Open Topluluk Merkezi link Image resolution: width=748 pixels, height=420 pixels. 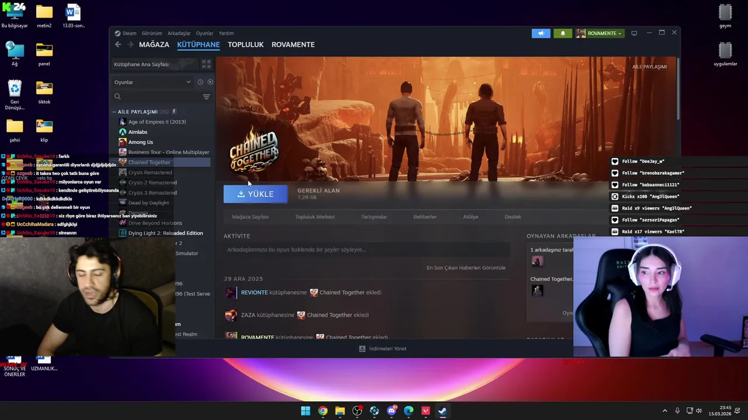tap(315, 216)
